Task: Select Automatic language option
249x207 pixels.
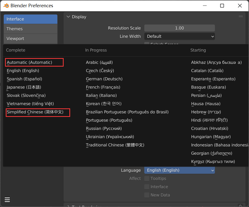Action: [x=30, y=62]
